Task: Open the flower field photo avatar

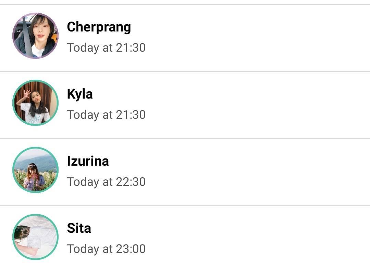Action: (35, 170)
